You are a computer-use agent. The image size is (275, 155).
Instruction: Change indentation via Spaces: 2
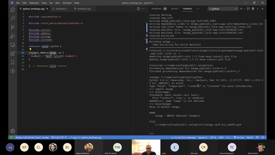point(202,137)
